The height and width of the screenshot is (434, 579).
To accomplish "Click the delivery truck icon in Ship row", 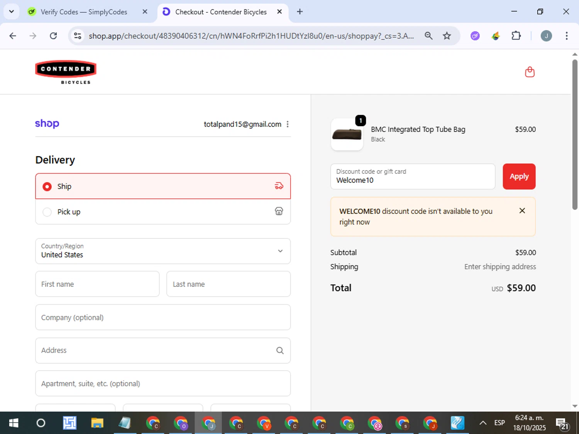I will tap(279, 186).
